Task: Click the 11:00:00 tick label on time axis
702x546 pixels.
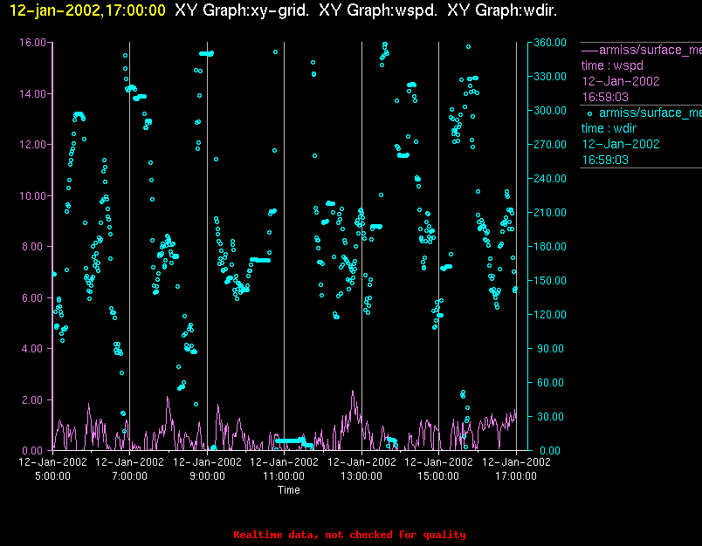Action: click(x=284, y=476)
